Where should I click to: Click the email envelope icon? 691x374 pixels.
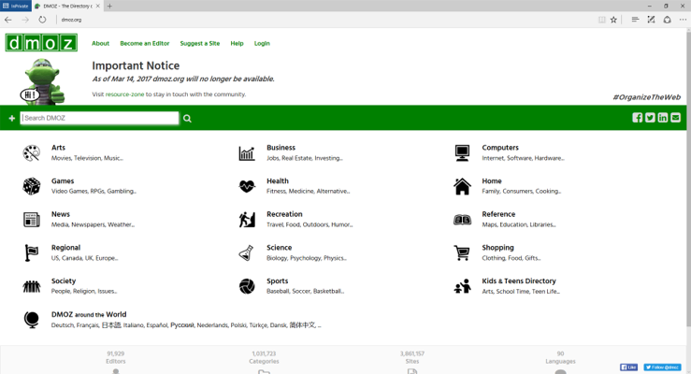pyautogui.click(x=676, y=118)
